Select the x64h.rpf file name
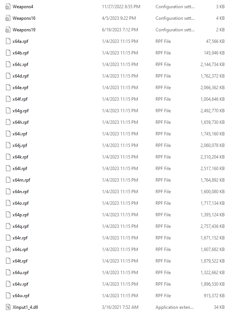The height and width of the screenshot is (317, 250). tap(20, 122)
